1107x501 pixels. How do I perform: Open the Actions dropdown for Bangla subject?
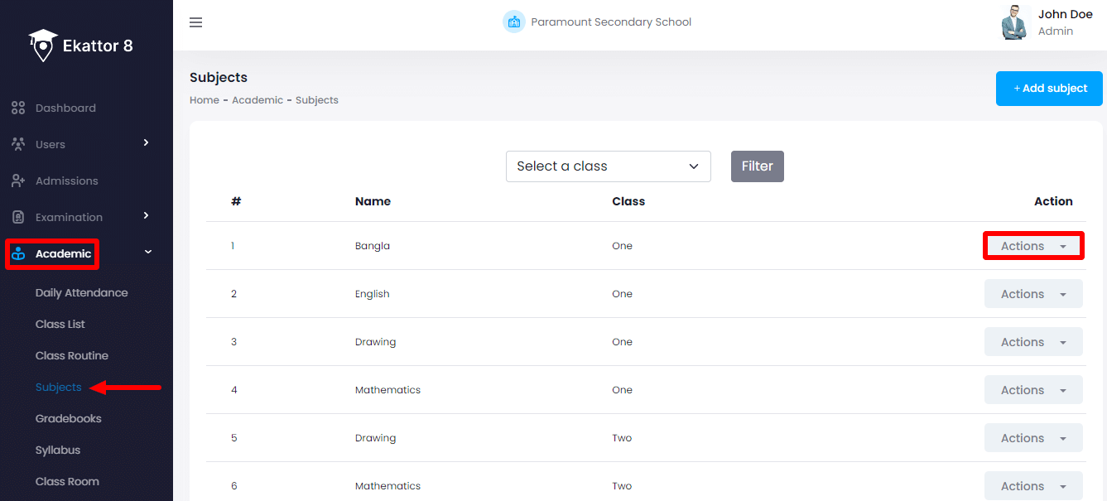tap(1033, 245)
